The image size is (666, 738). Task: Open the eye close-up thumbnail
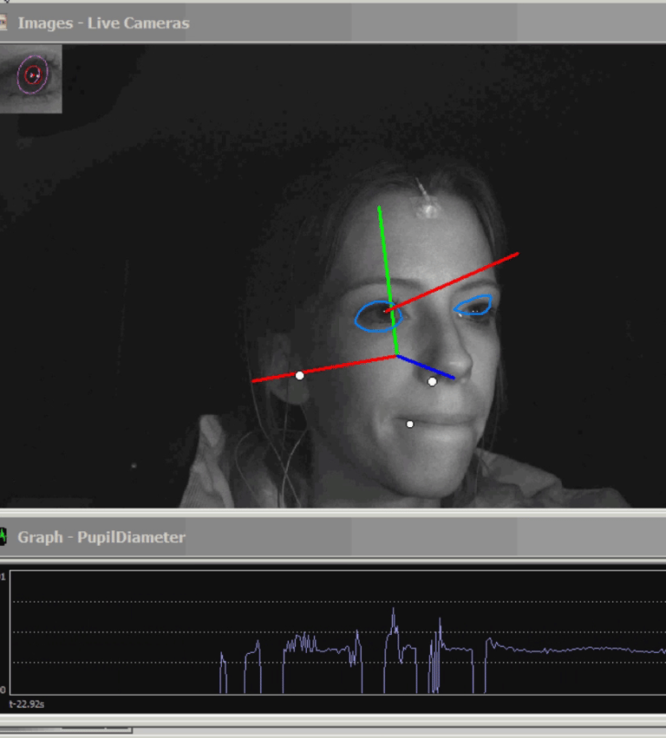[x=30, y=79]
